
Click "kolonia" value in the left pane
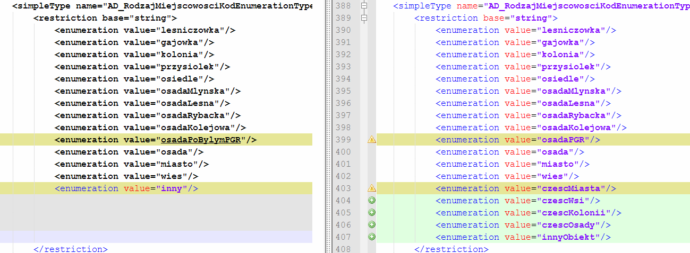pyautogui.click(x=179, y=55)
